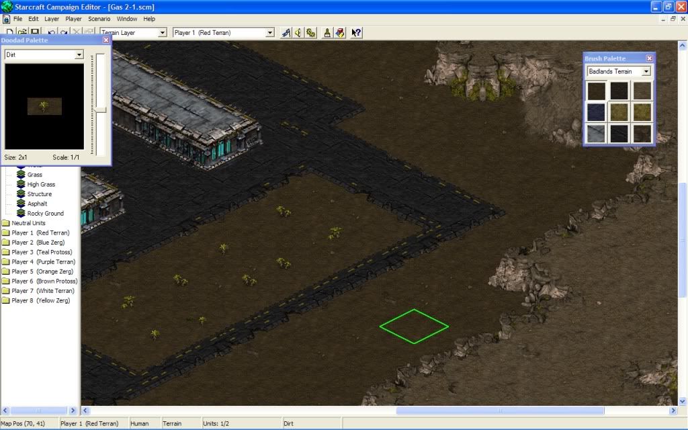Pick the Grass swatch in the middle row center

click(619, 112)
